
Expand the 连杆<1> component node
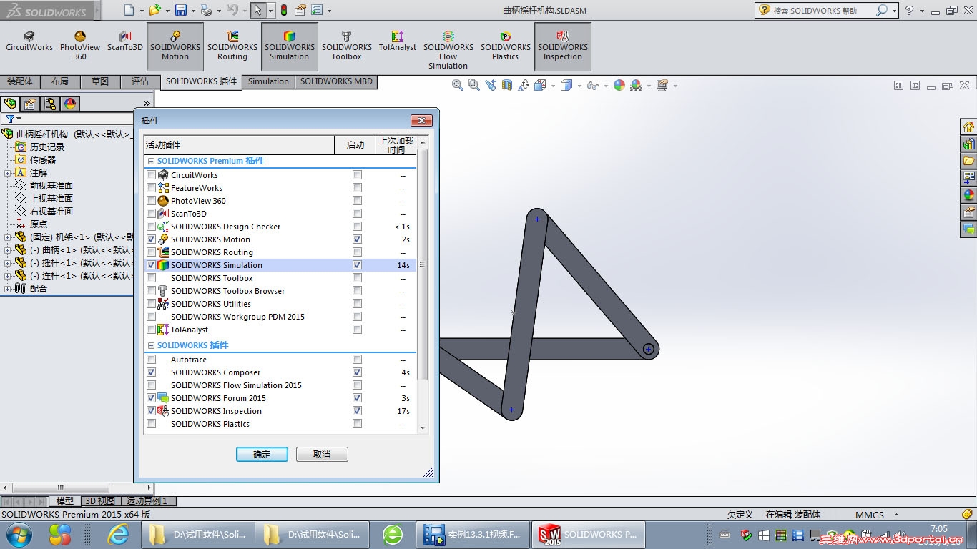pyautogui.click(x=7, y=276)
